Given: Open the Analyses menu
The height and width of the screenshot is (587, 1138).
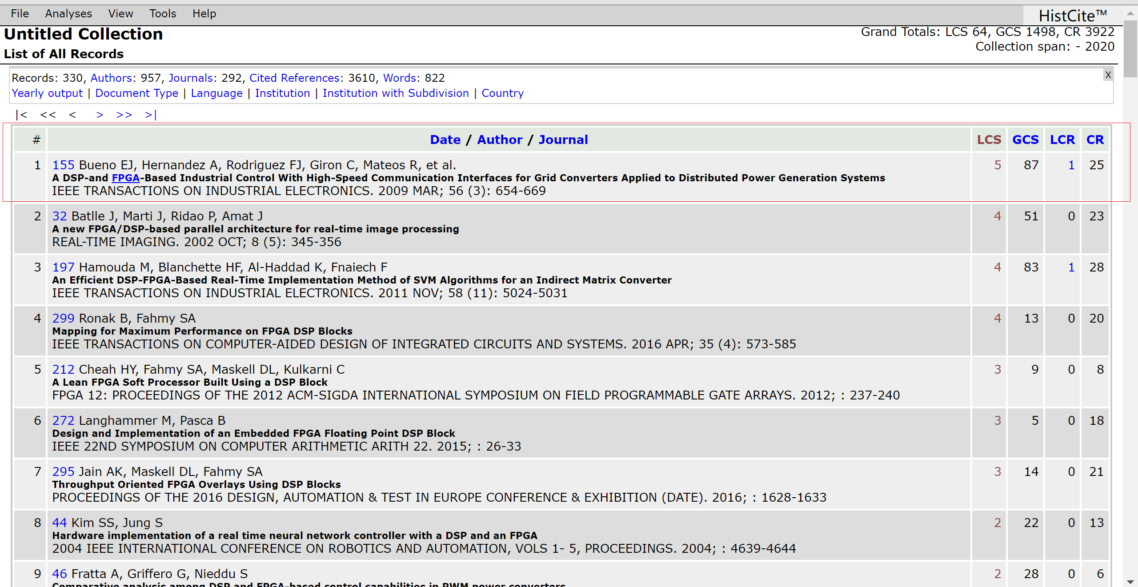Looking at the screenshot, I should point(68,14).
